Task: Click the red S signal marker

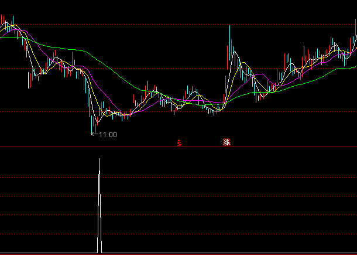Action: pyautogui.click(x=179, y=142)
